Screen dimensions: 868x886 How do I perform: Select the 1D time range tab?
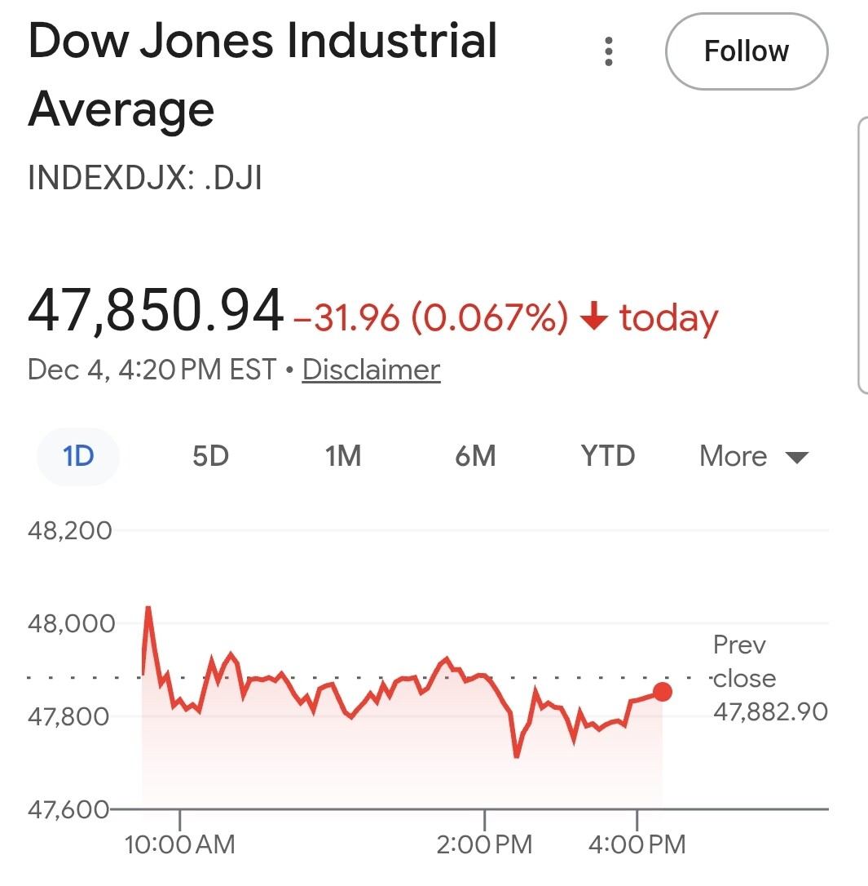point(78,456)
